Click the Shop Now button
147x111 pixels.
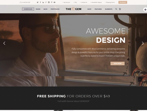point(117,64)
